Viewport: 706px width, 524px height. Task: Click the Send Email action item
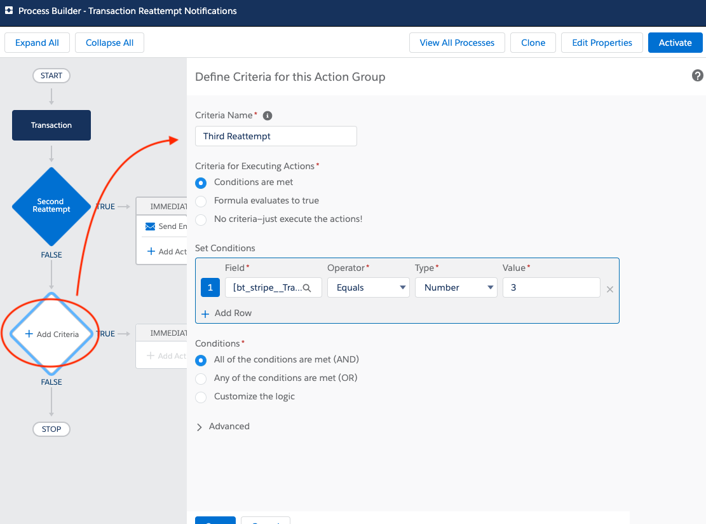[166, 226]
